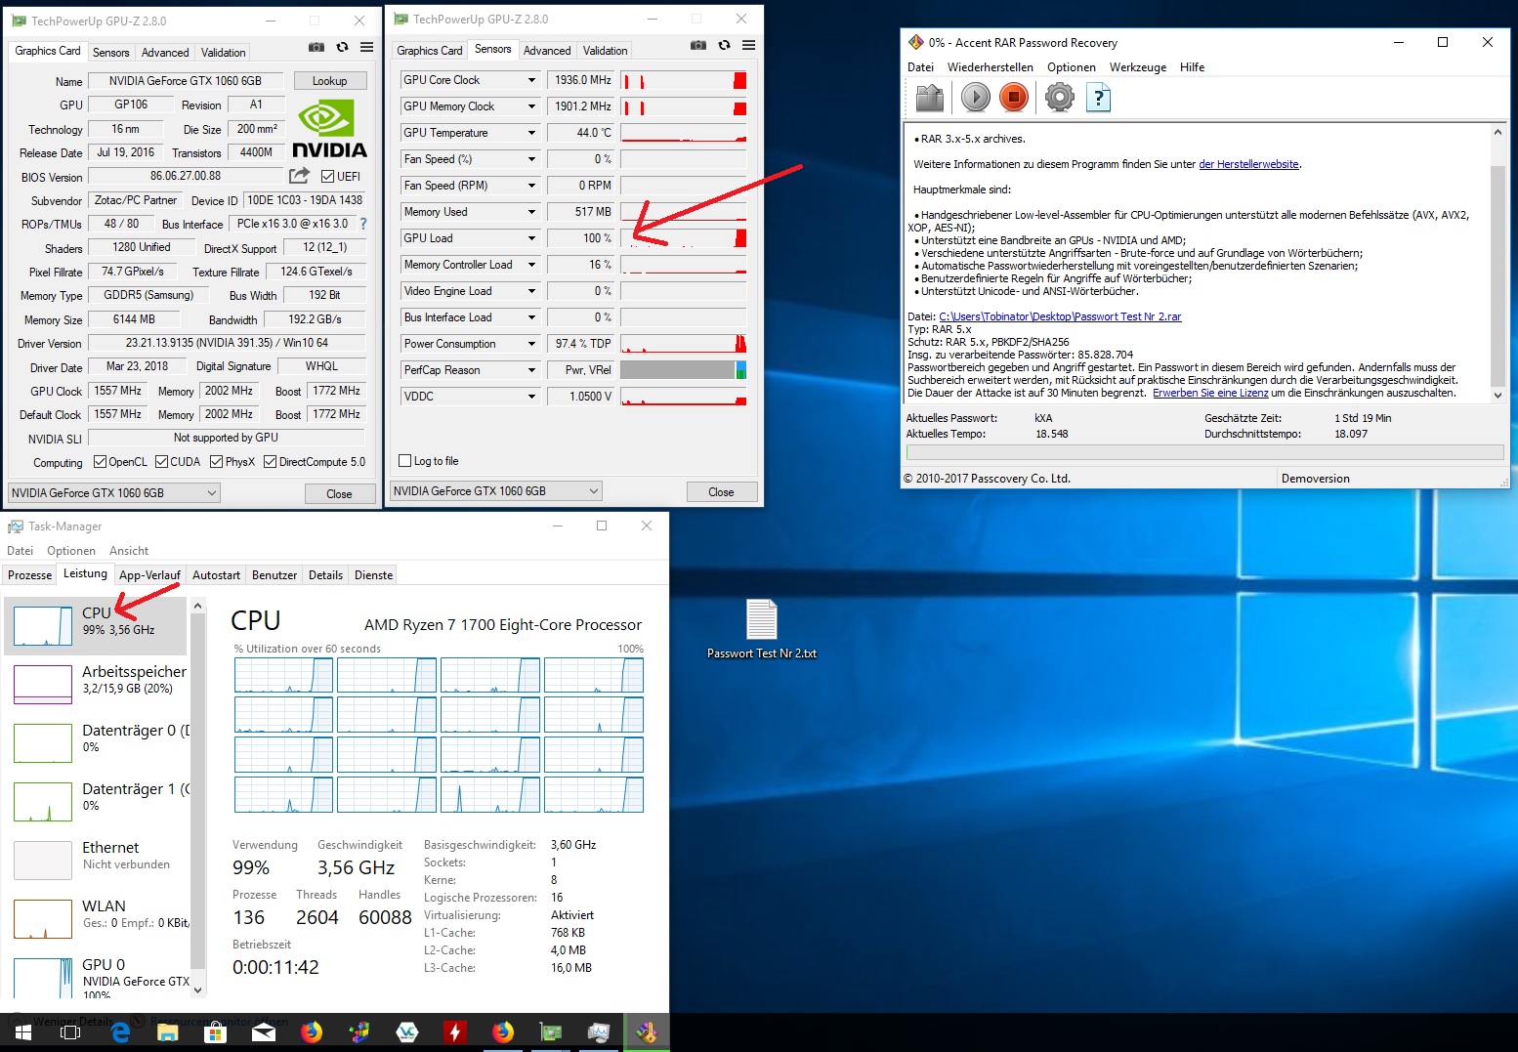
Task: Open Advanced tab in GPU-Z Sensors window
Action: [547, 51]
